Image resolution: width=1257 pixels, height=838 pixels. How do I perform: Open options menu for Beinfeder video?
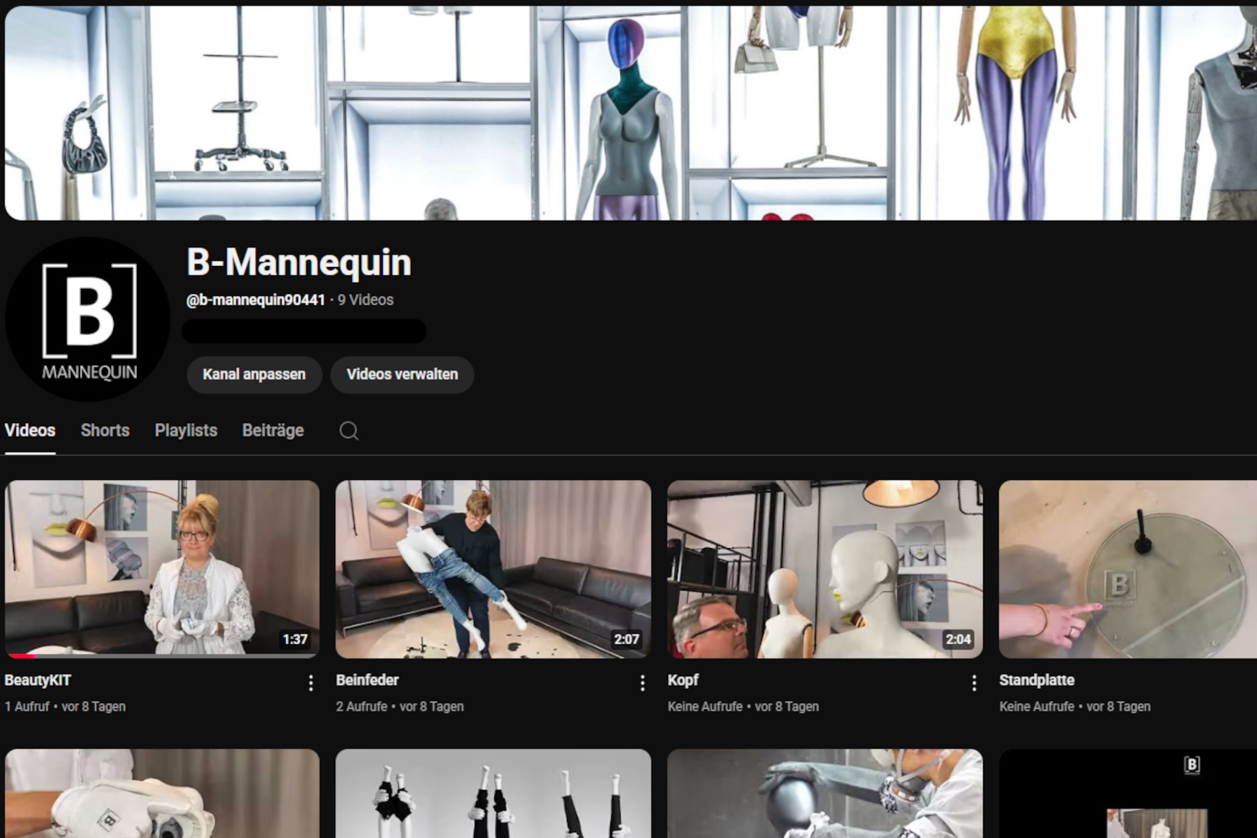point(643,683)
